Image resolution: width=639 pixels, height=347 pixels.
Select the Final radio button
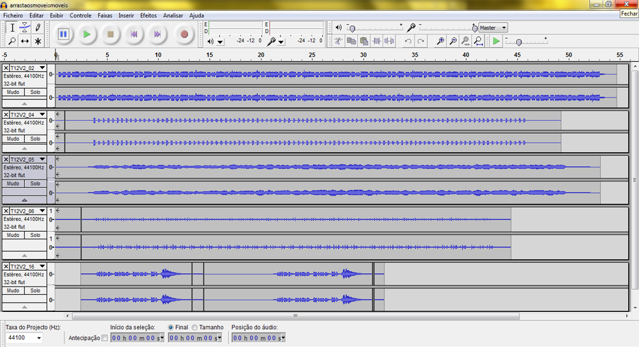pos(171,327)
